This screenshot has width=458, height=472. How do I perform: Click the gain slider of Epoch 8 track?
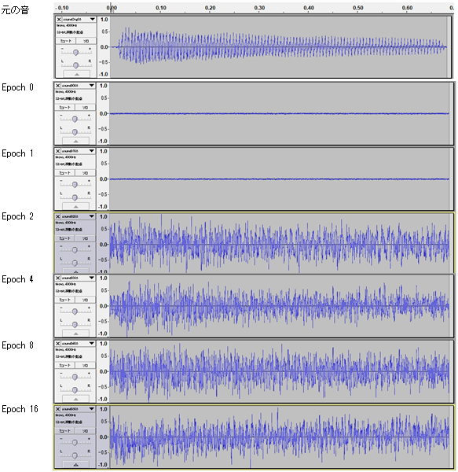(75, 377)
